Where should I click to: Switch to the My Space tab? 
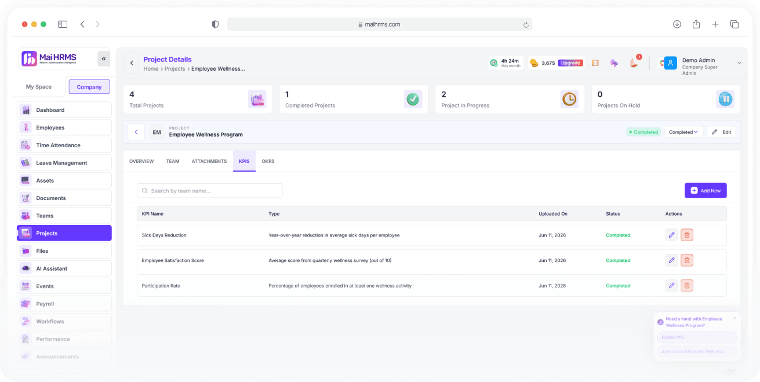39,87
